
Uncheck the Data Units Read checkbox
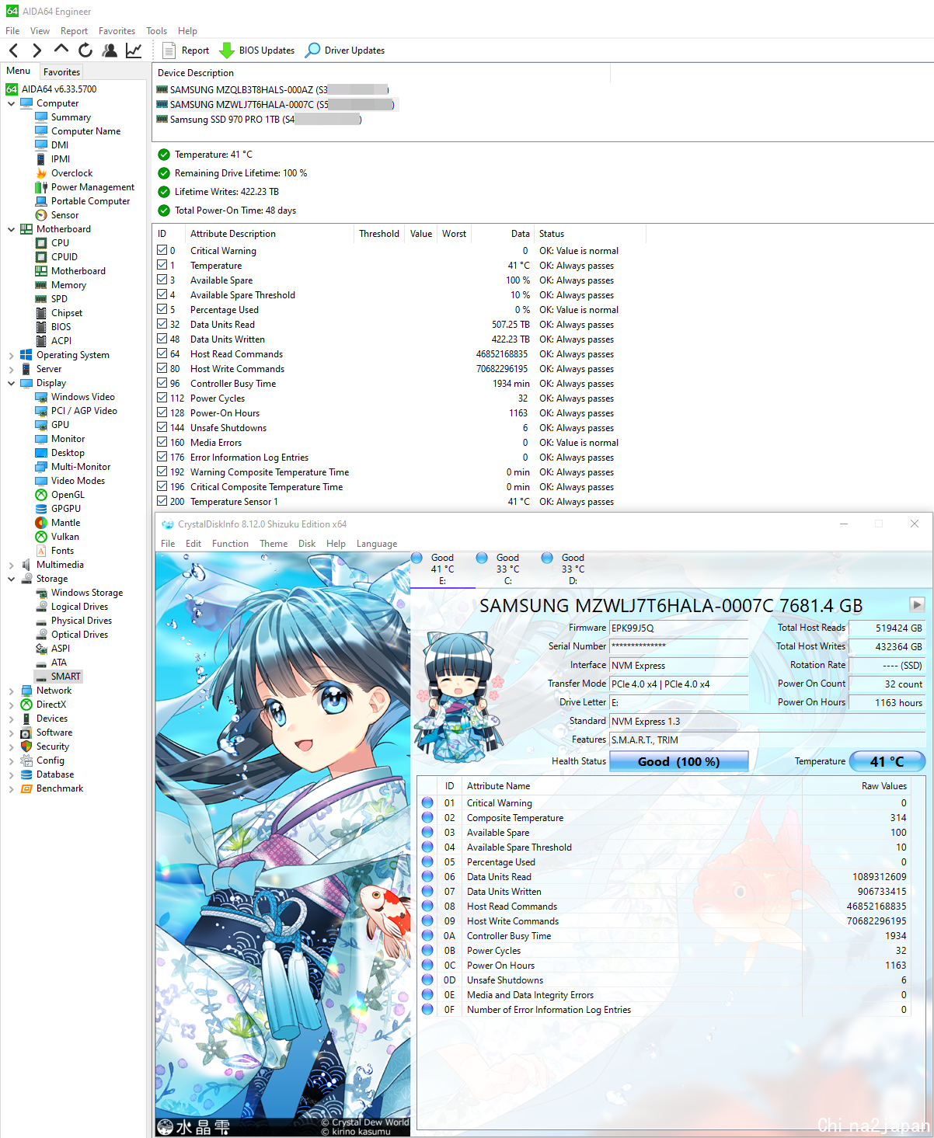coord(162,324)
